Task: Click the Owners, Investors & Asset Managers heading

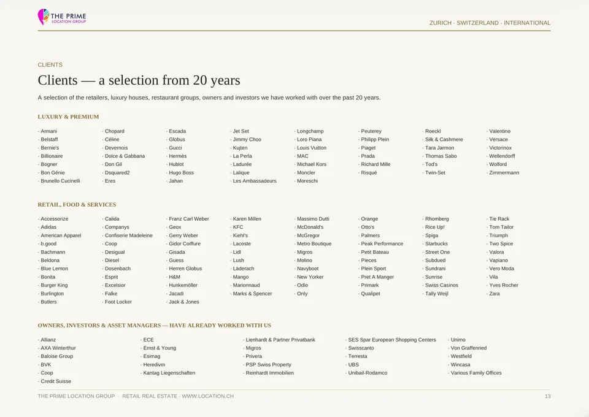Action: [155, 326]
